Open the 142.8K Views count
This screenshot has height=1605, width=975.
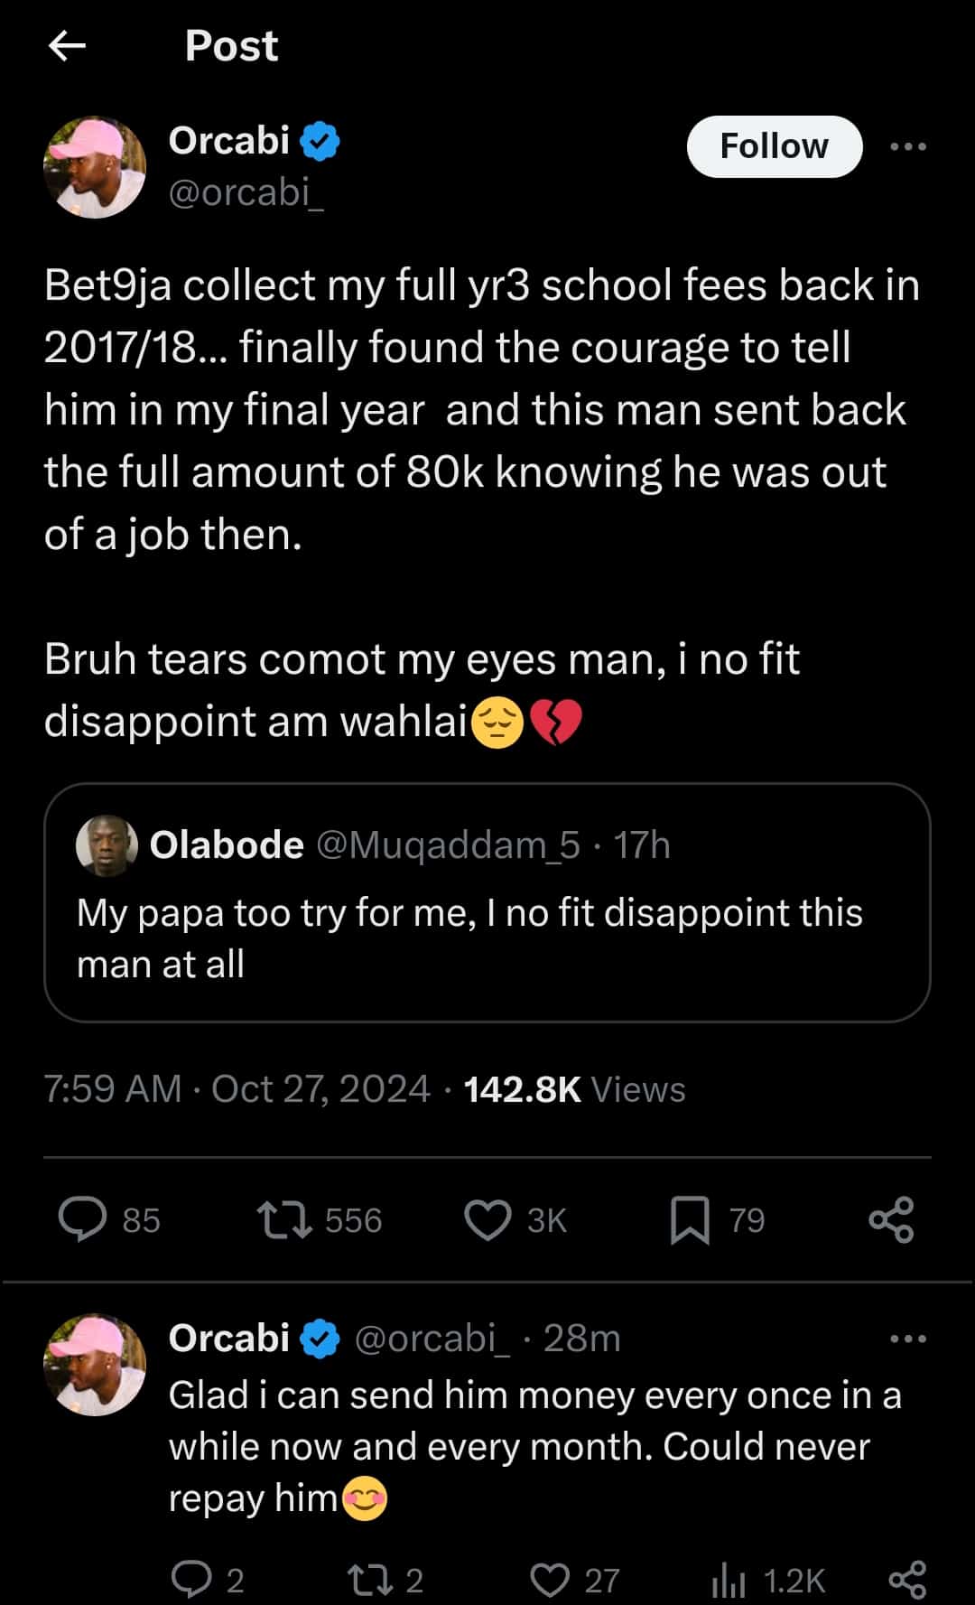574,1089
